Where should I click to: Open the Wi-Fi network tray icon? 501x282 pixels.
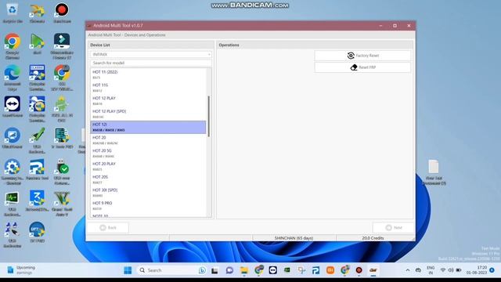point(443,270)
